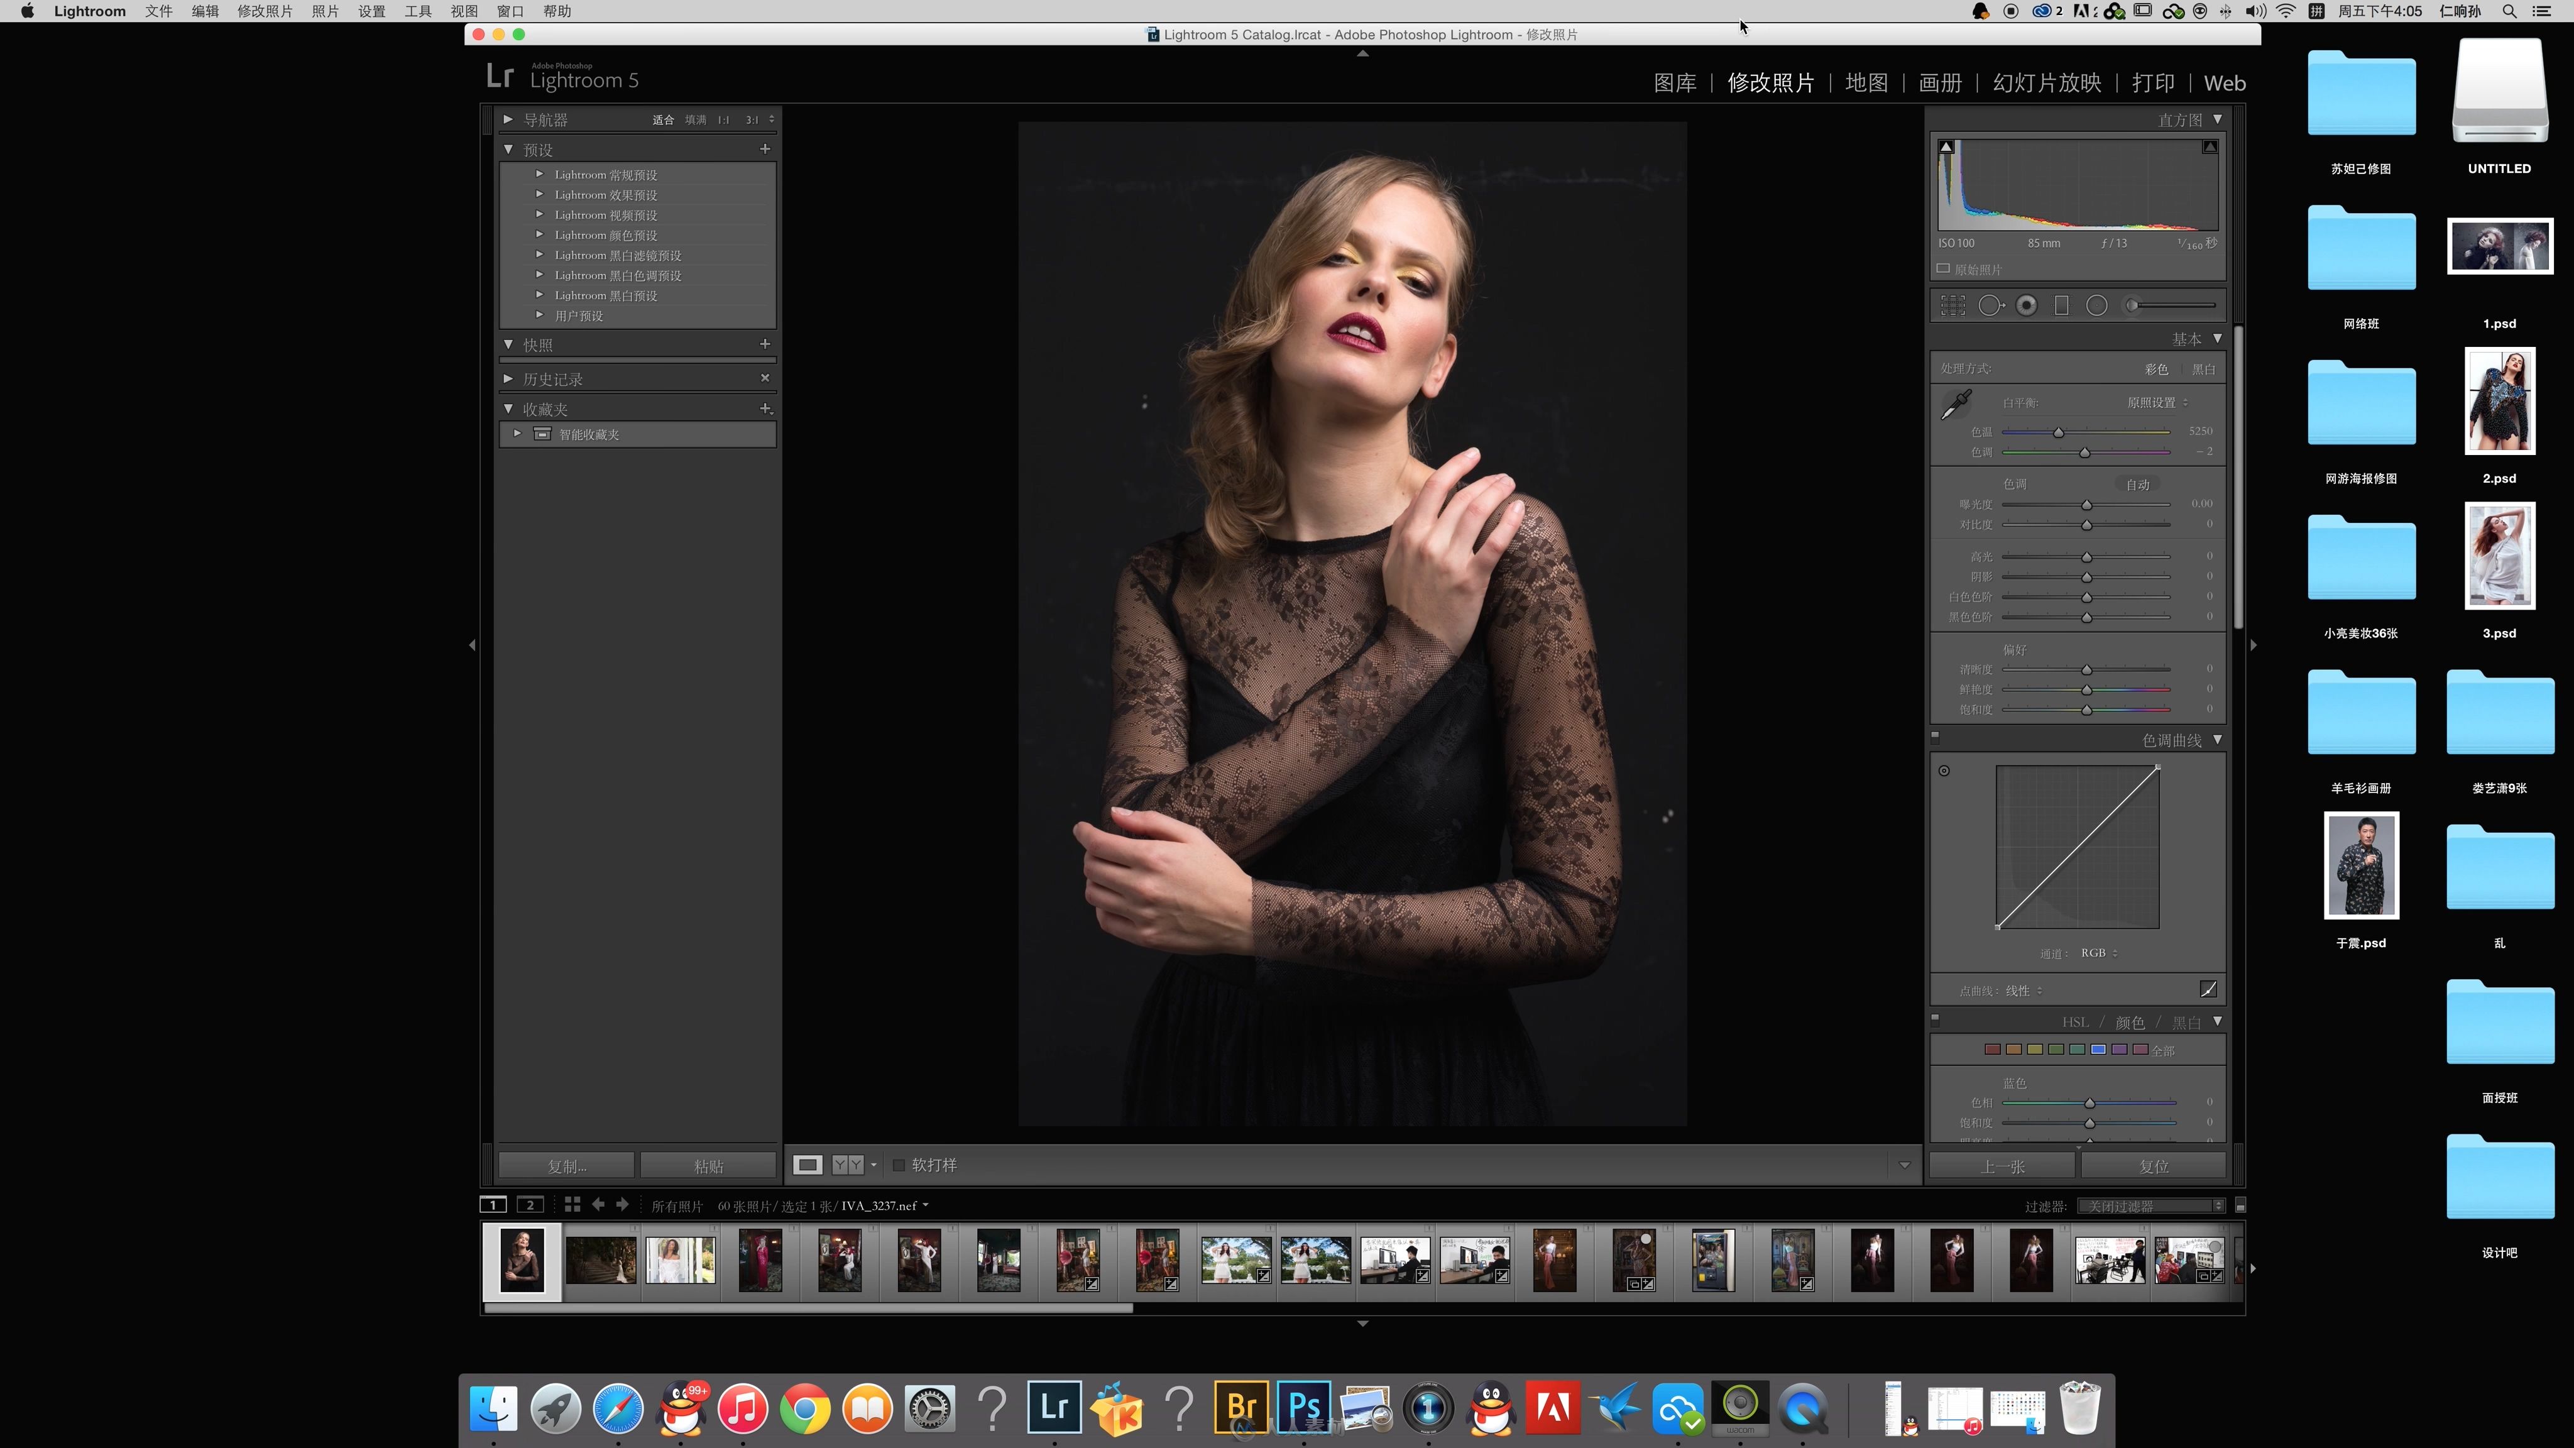
Task: Switch to the 地图 Map module
Action: click(1866, 83)
